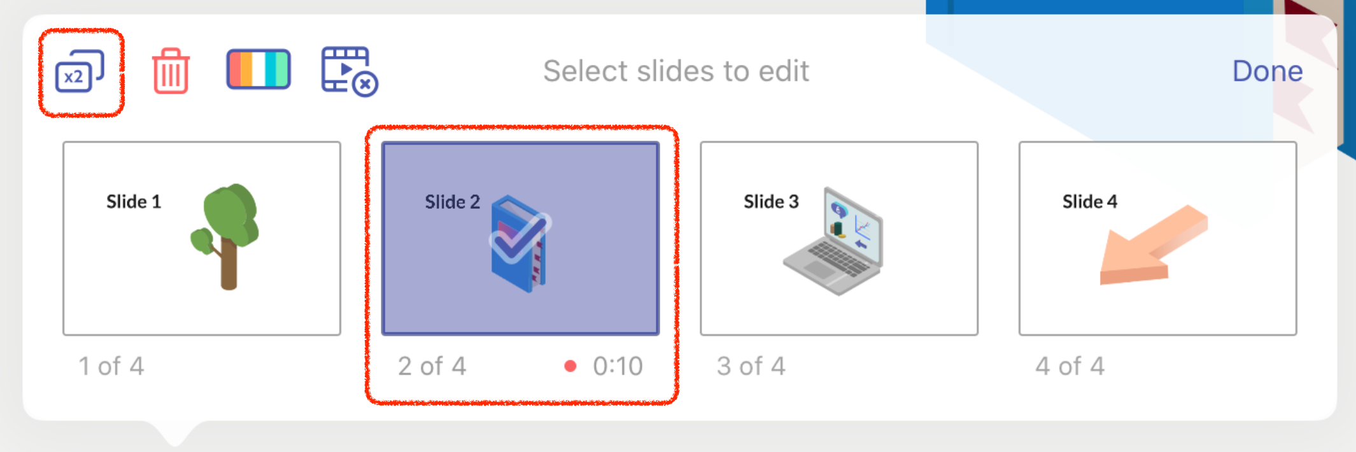
Task: Click the '1 of 4' label
Action: (x=111, y=366)
